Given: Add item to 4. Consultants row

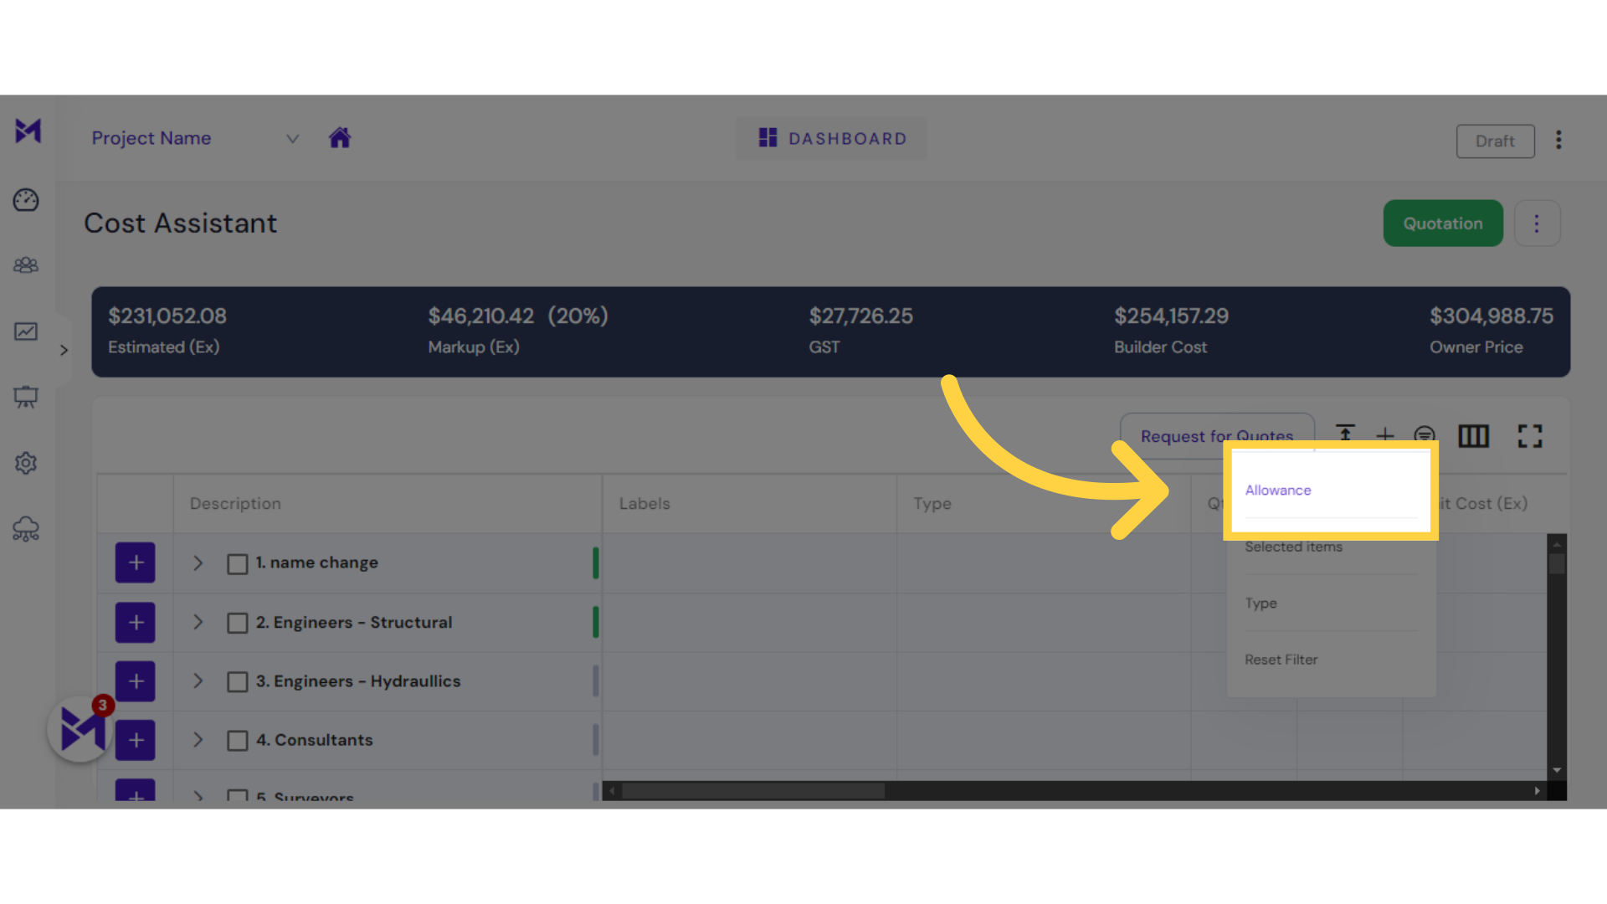Looking at the screenshot, I should [136, 740].
